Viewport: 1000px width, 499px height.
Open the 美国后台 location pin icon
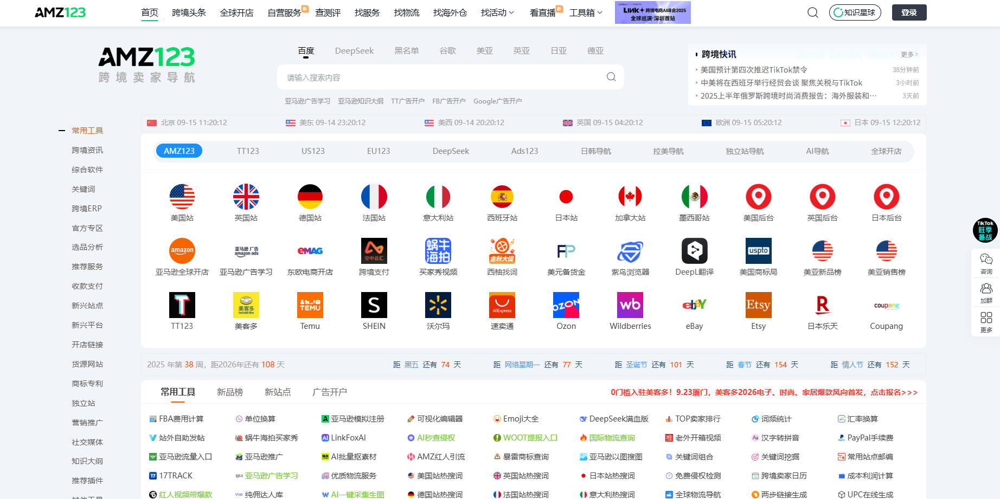(758, 197)
